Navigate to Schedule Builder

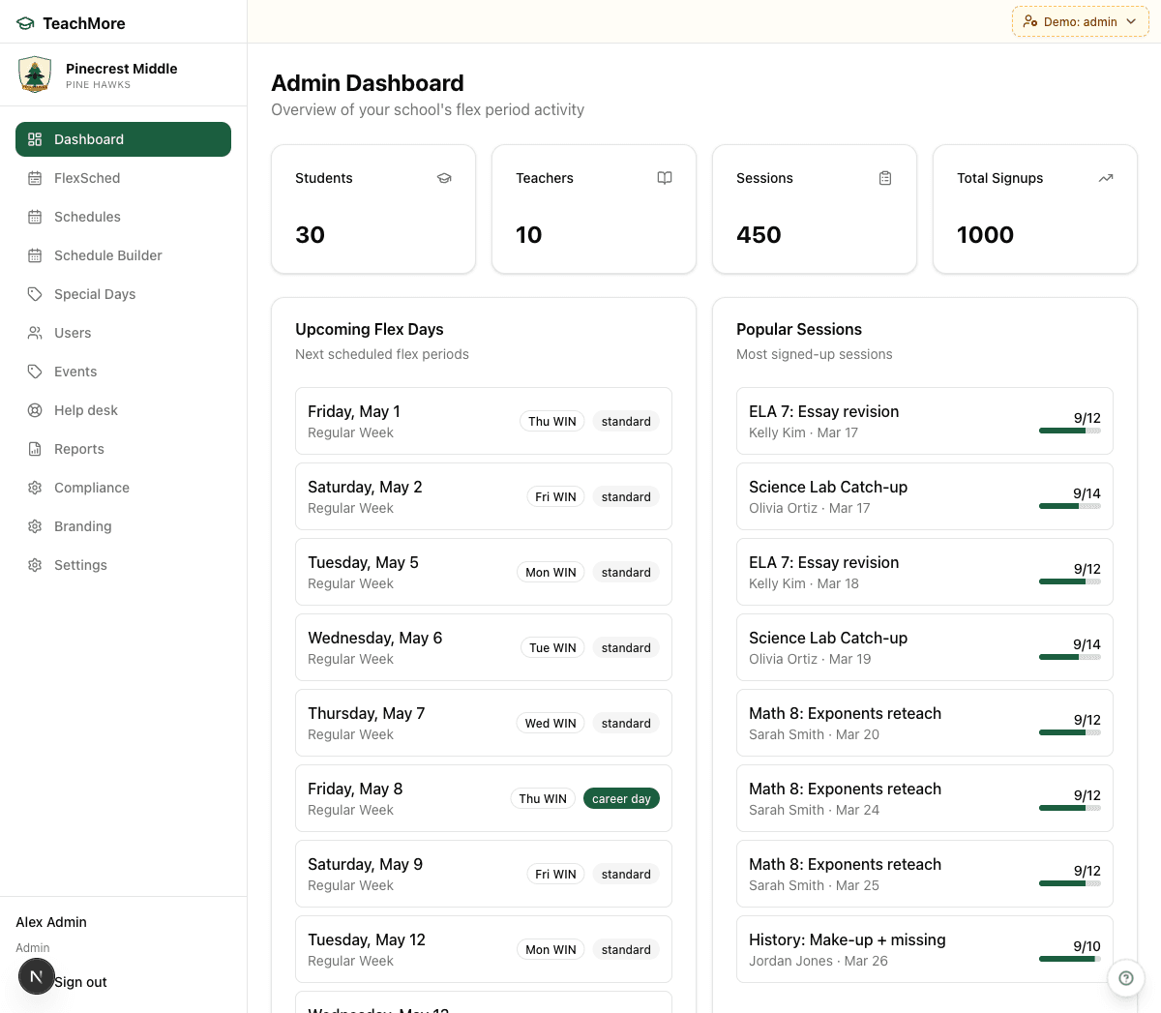click(x=123, y=255)
